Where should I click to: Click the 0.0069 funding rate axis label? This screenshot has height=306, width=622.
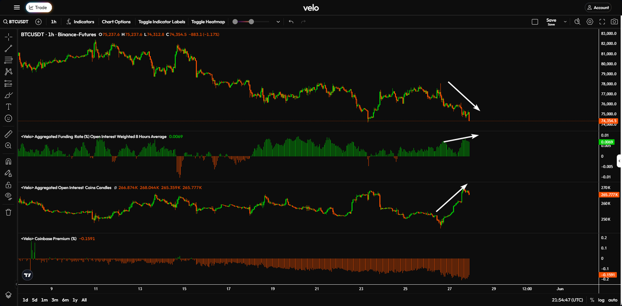click(607, 142)
